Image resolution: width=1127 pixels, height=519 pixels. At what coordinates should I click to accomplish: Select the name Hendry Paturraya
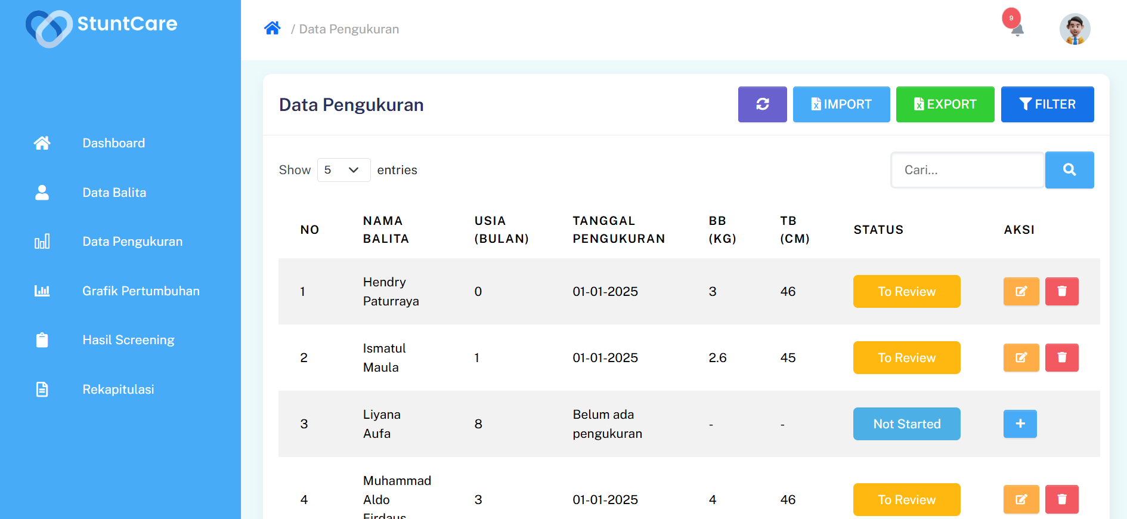click(391, 292)
